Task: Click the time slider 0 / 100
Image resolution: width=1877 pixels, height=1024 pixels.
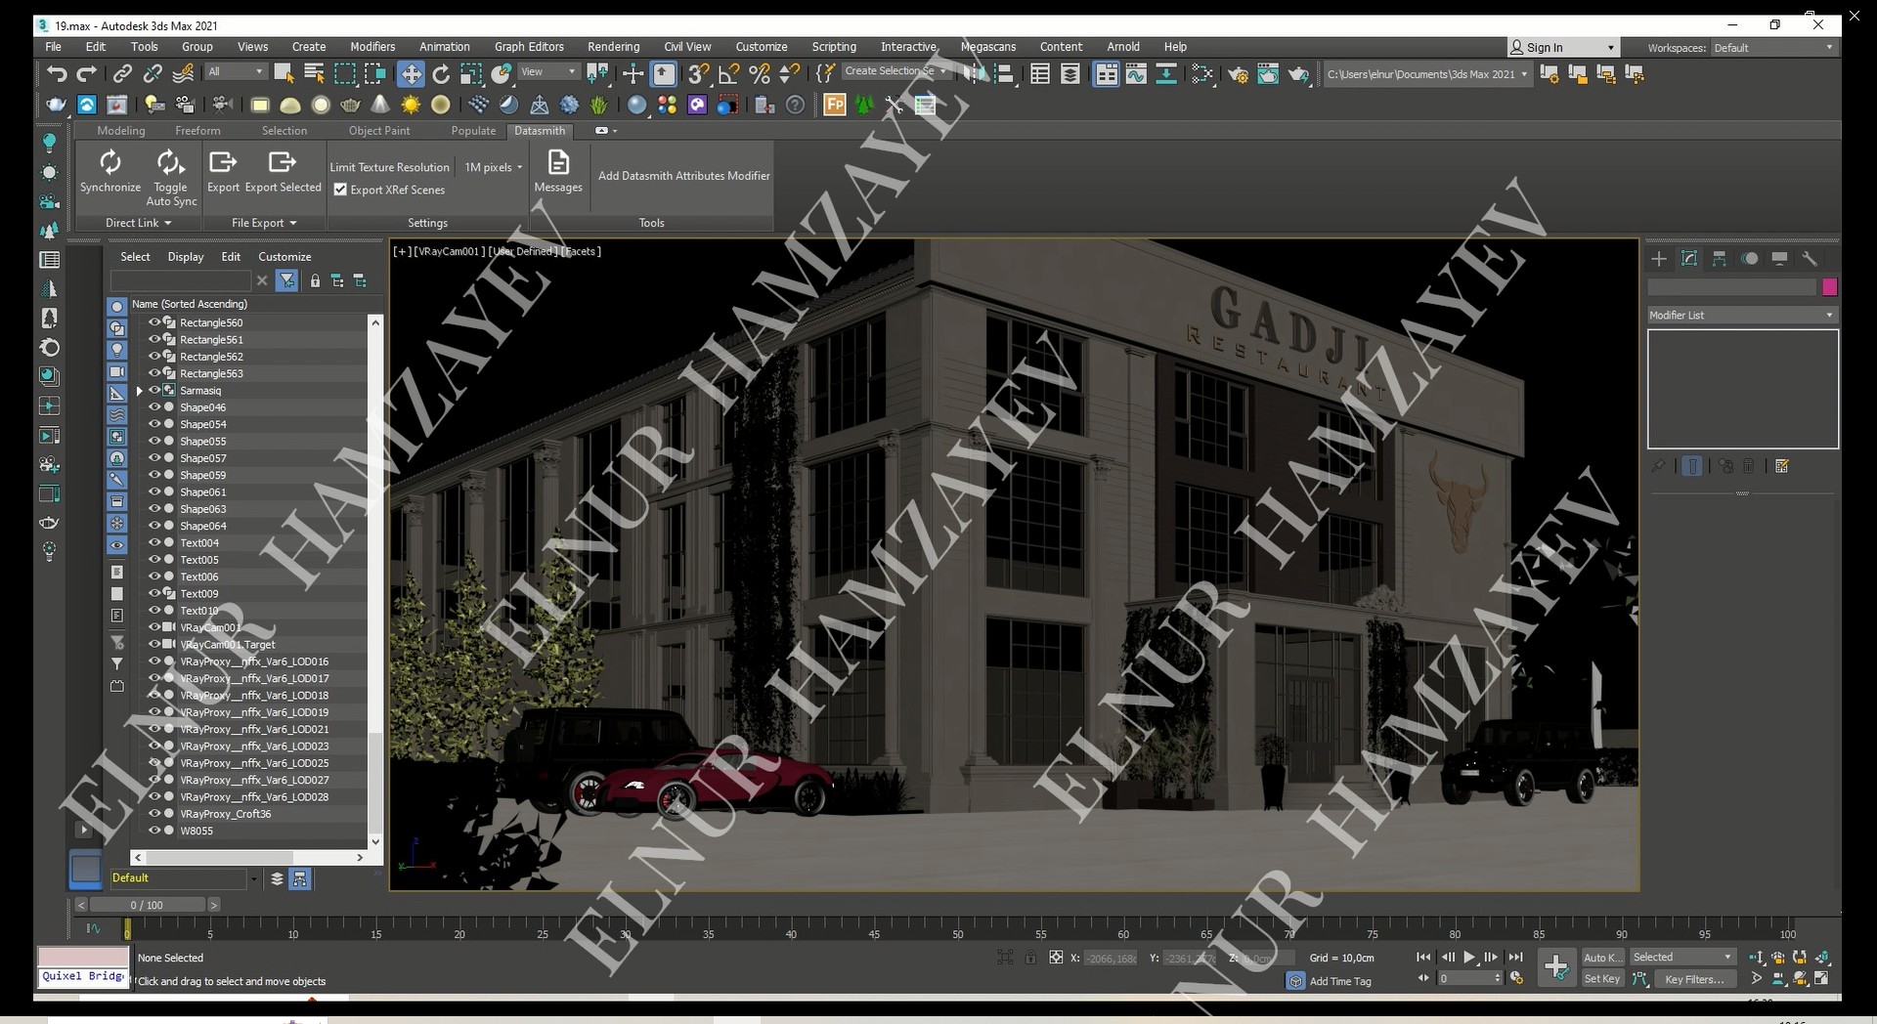Action: [147, 905]
